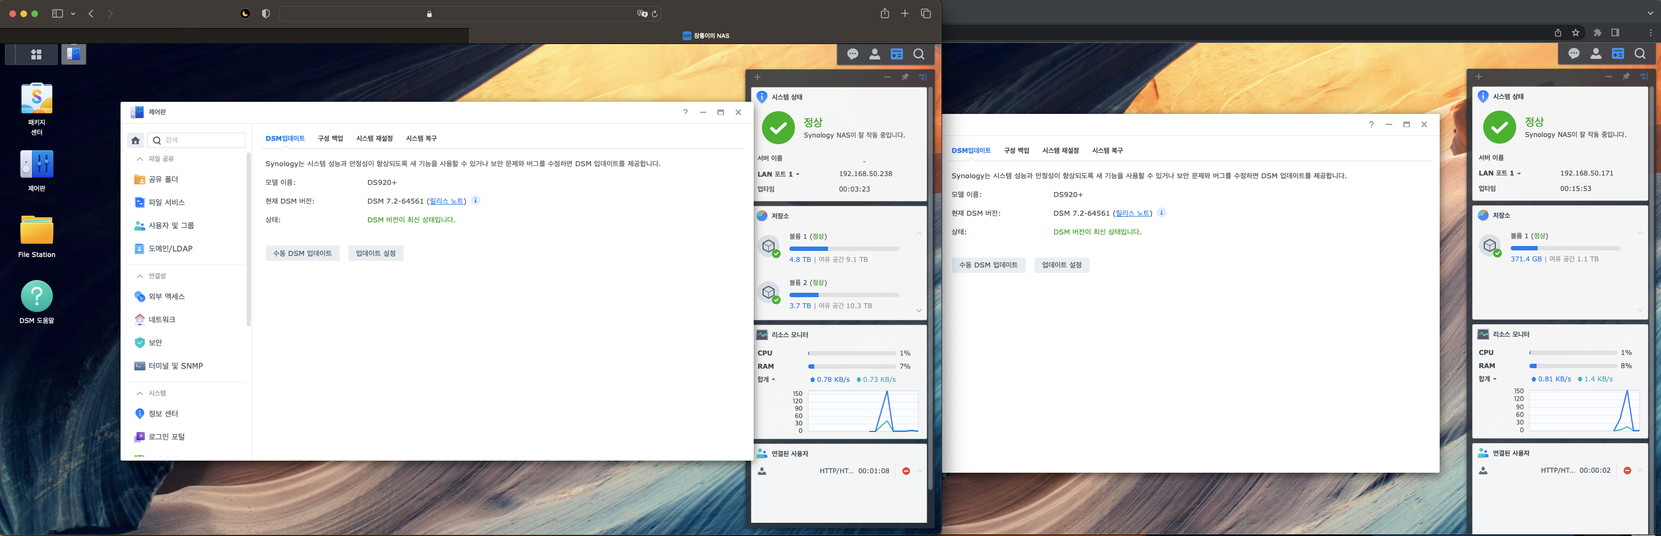Expand connected user row in Safari widget
Screen dimensions: 1661x536
919,471
